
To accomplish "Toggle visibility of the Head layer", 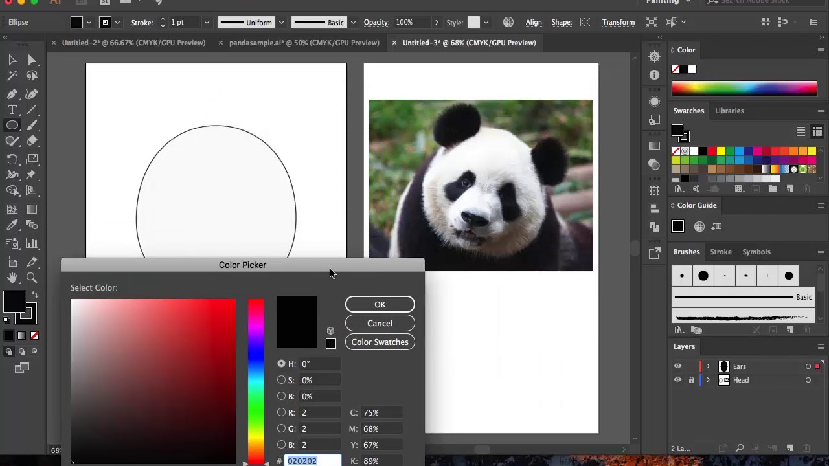I will [677, 380].
